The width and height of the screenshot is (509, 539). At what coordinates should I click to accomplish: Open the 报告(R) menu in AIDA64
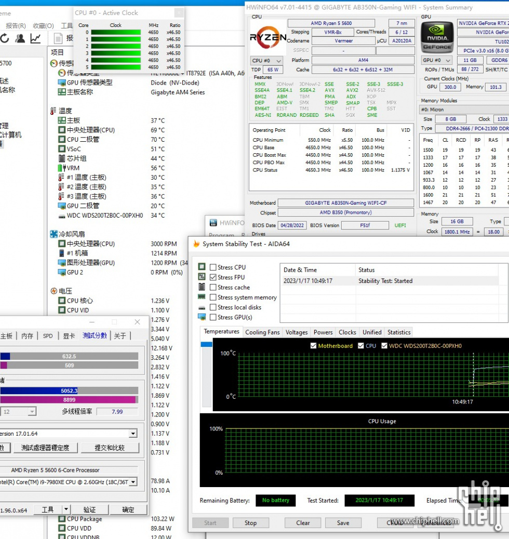16,26
